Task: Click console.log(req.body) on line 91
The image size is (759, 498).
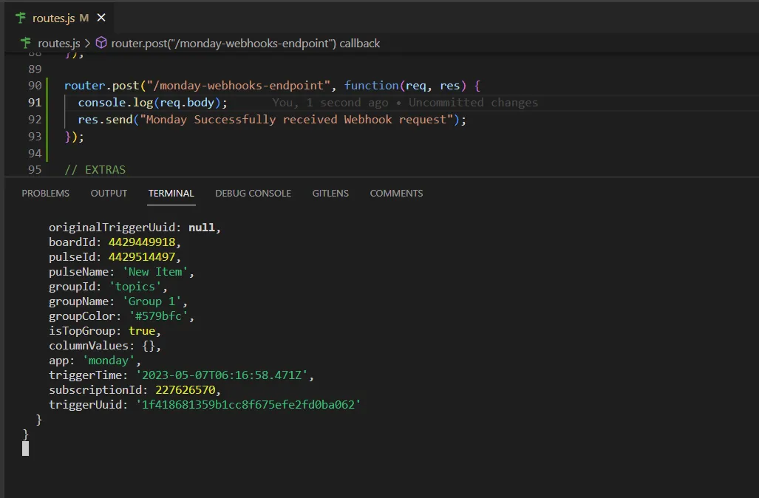Action: pos(152,103)
